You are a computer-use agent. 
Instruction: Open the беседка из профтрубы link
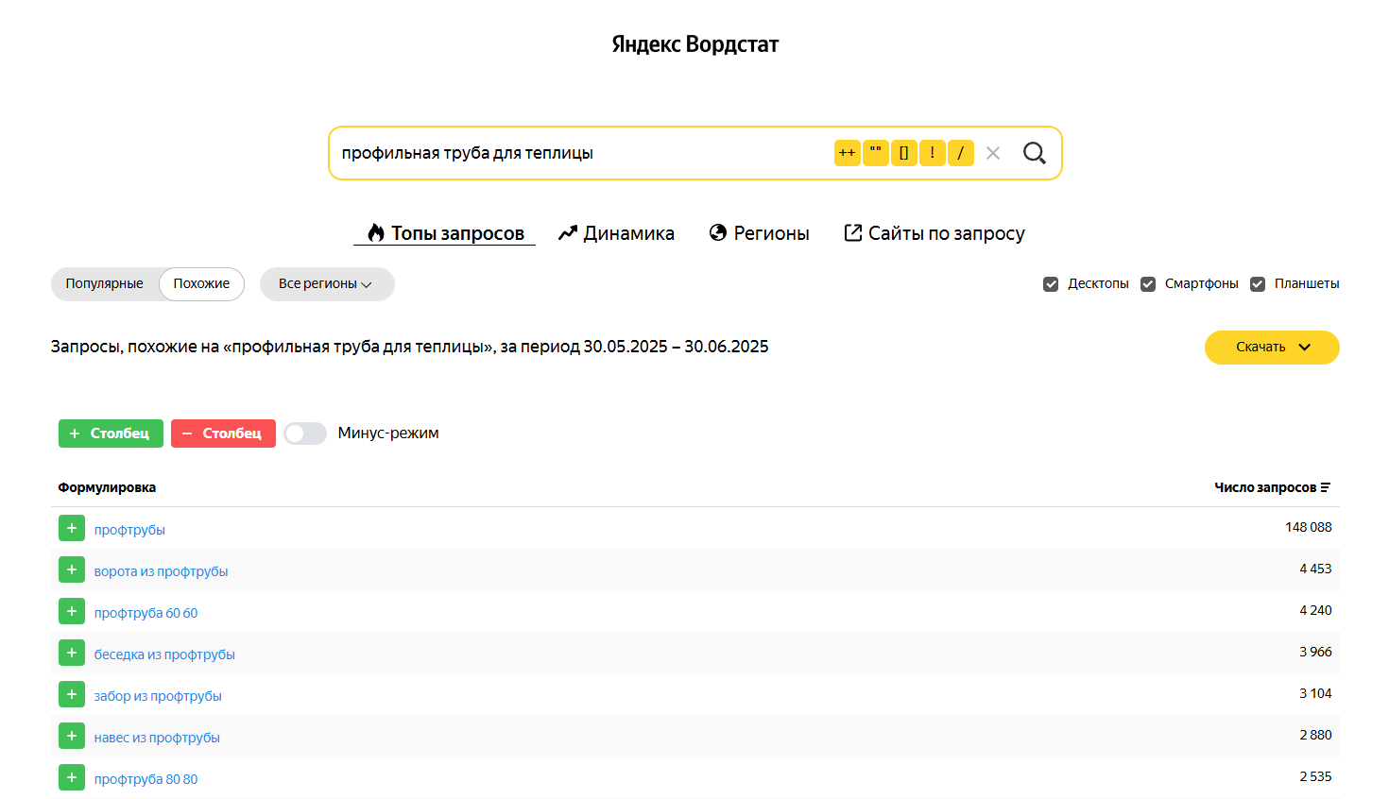[x=164, y=654]
